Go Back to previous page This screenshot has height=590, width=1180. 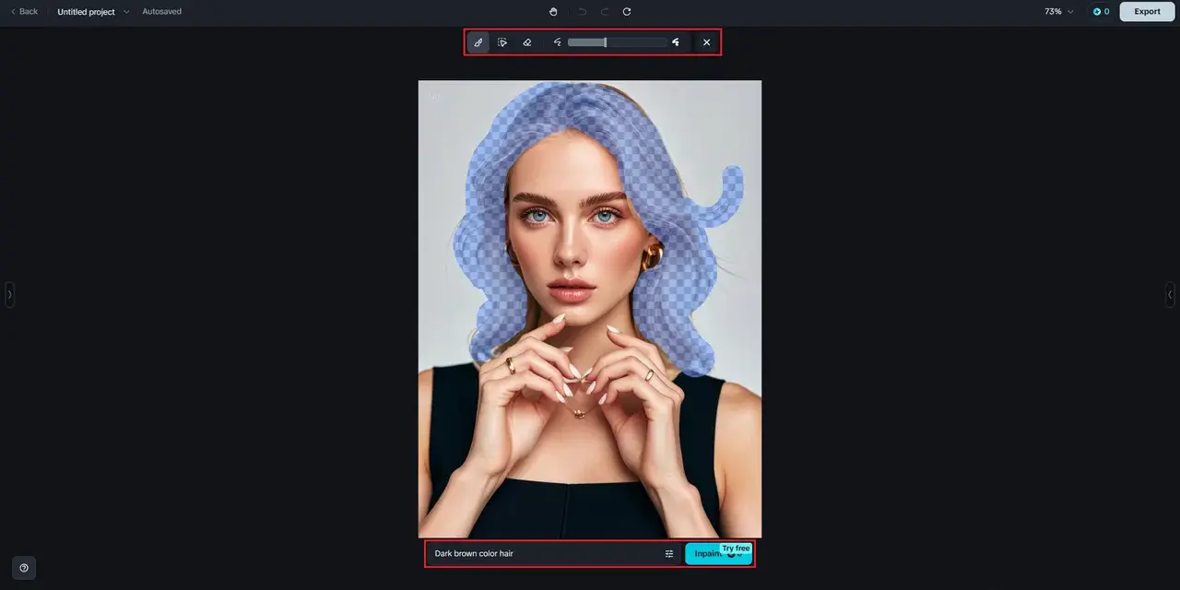coord(24,12)
